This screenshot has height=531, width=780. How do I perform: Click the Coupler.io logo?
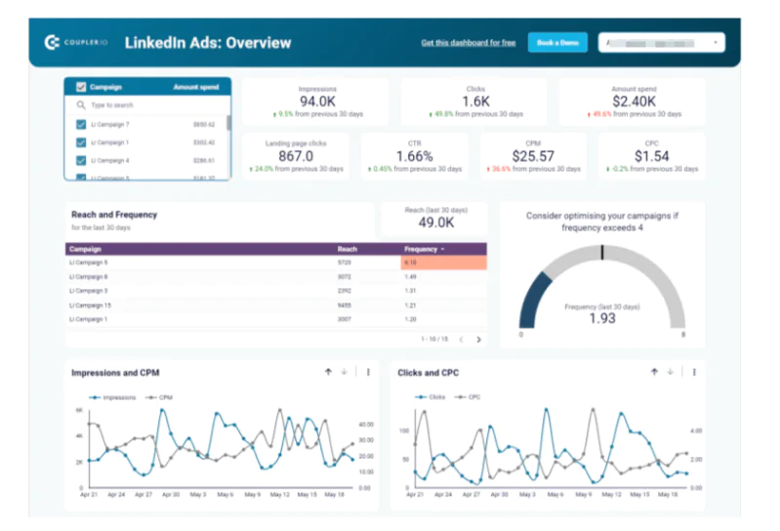(x=75, y=43)
